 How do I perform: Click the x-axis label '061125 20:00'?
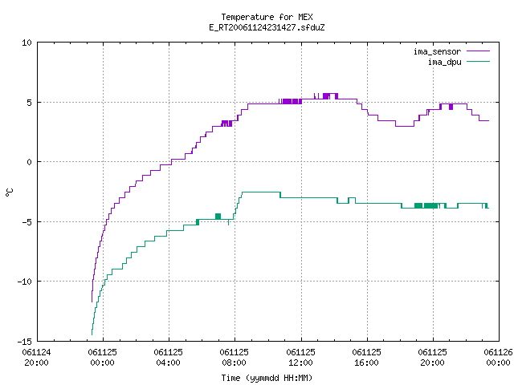(x=432, y=358)
